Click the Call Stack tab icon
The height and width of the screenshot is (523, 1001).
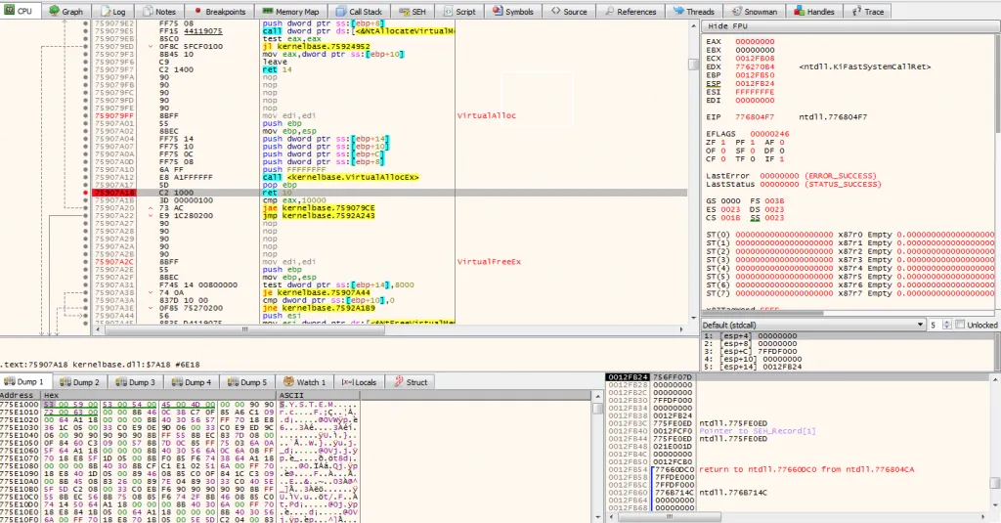pos(339,12)
